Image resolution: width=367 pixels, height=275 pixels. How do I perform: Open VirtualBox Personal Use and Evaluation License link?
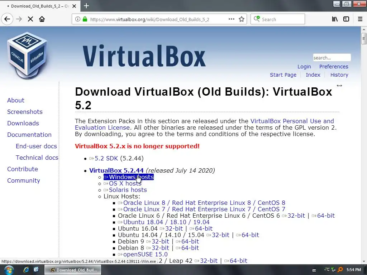point(292,121)
